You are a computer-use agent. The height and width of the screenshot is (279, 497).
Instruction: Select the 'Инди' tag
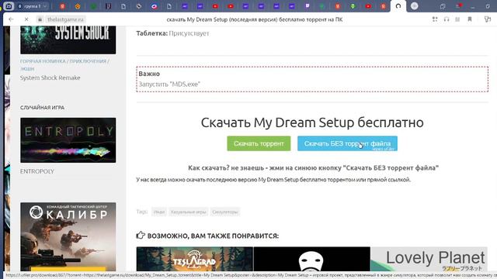[159, 212]
